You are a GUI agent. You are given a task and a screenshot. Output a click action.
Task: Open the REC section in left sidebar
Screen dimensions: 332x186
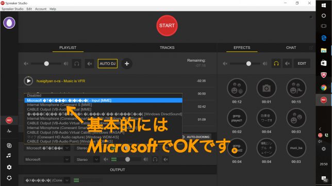tap(9, 120)
